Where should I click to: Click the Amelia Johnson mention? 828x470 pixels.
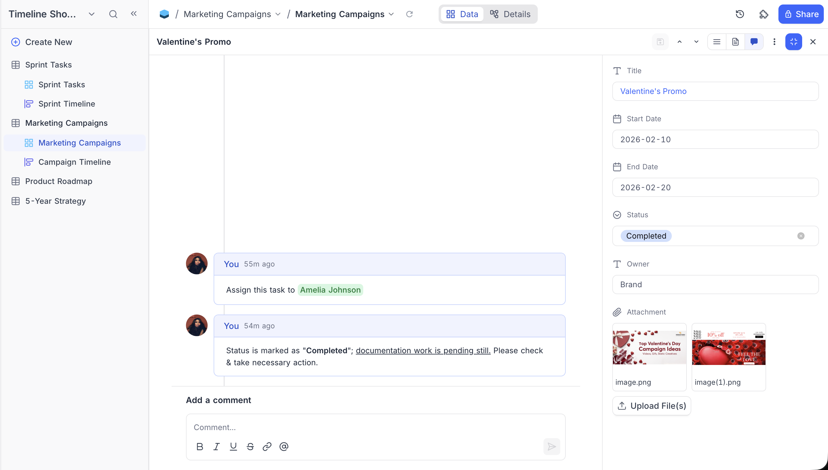[330, 290]
